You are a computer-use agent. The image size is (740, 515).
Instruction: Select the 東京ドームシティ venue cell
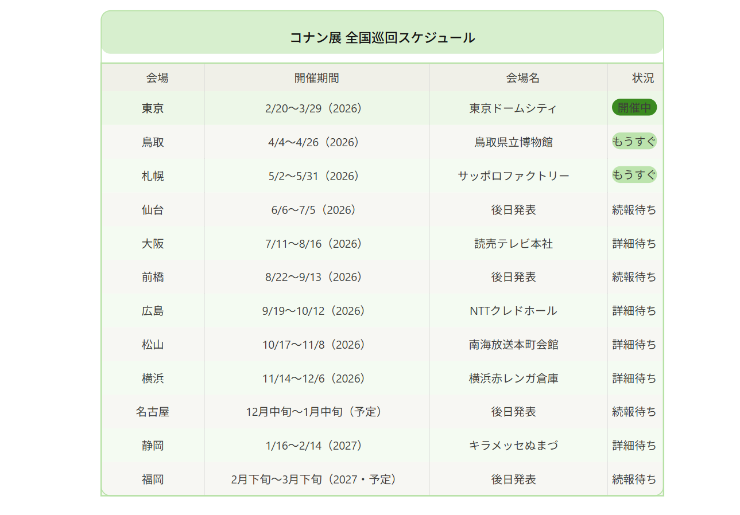(x=513, y=108)
